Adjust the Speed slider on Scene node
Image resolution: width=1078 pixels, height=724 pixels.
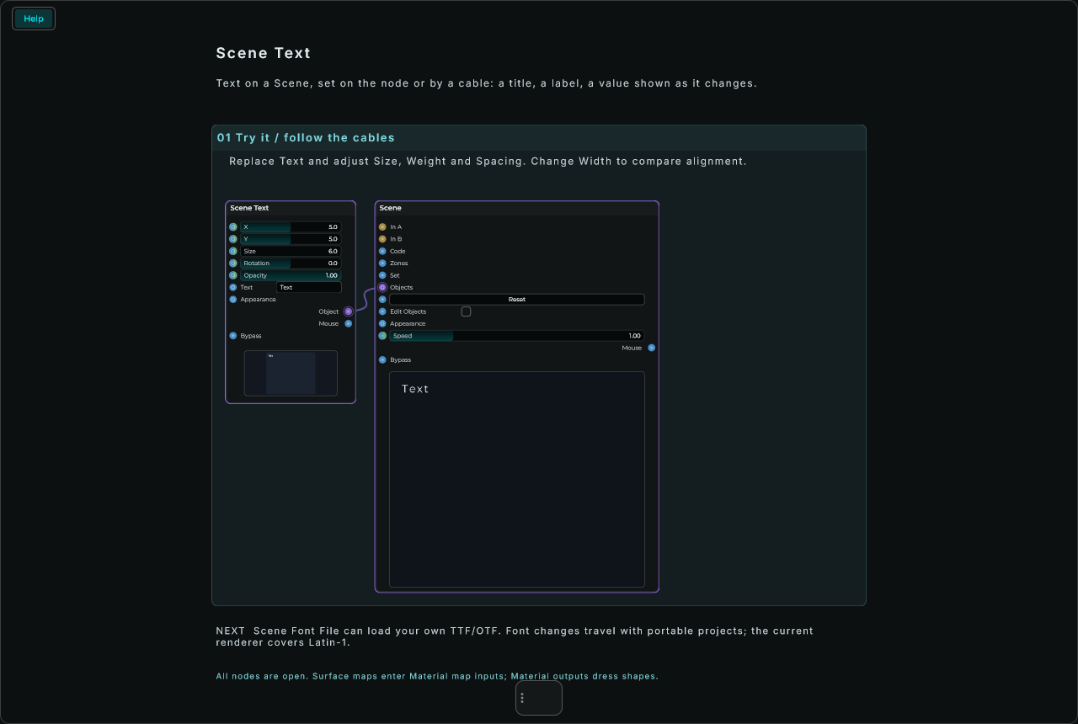tap(517, 336)
